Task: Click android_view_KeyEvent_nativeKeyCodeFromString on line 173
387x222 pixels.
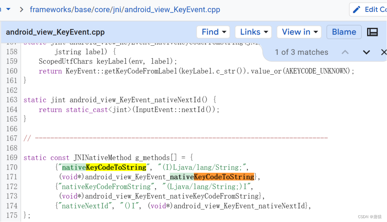Action: point(171,196)
